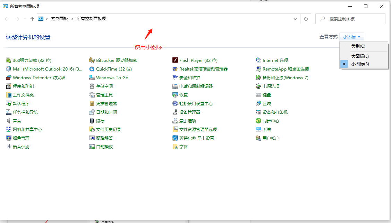Expand the chevron before 控制面板 breadcrumb

[47, 19]
